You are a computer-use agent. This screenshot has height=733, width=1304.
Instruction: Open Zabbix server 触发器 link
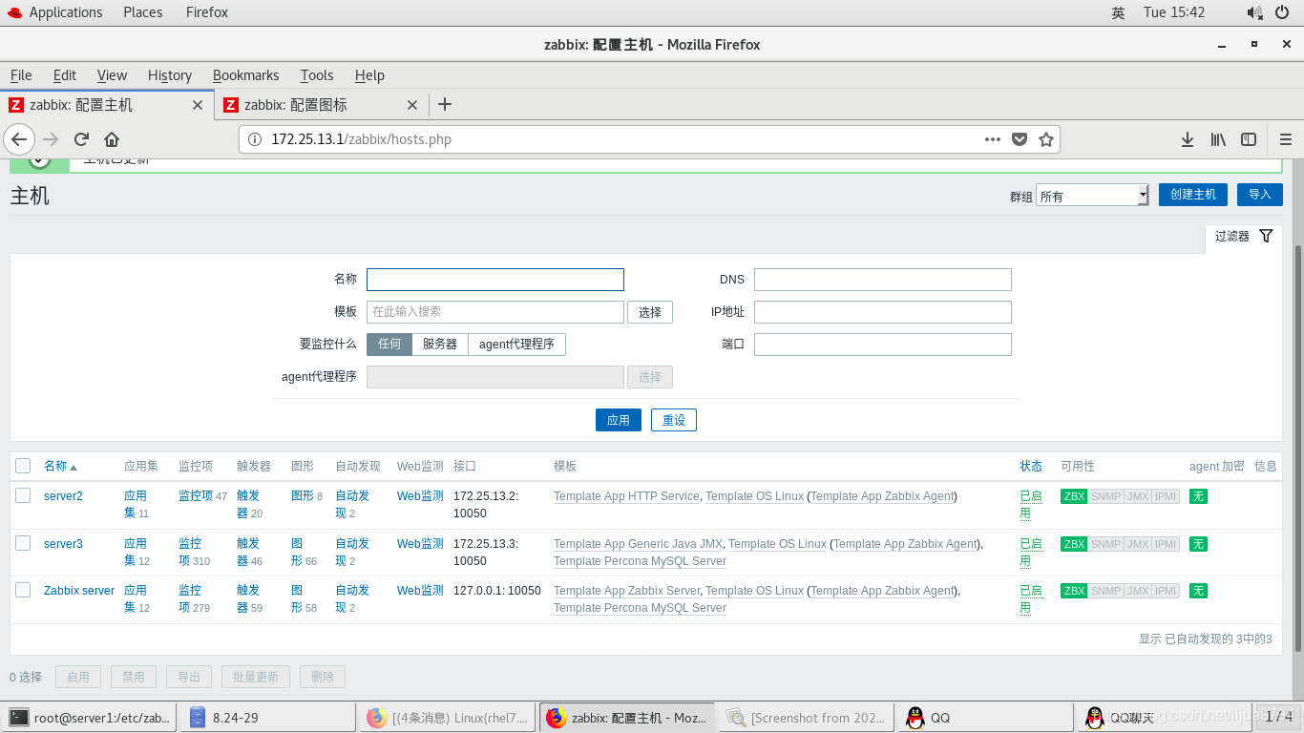pyautogui.click(x=248, y=598)
